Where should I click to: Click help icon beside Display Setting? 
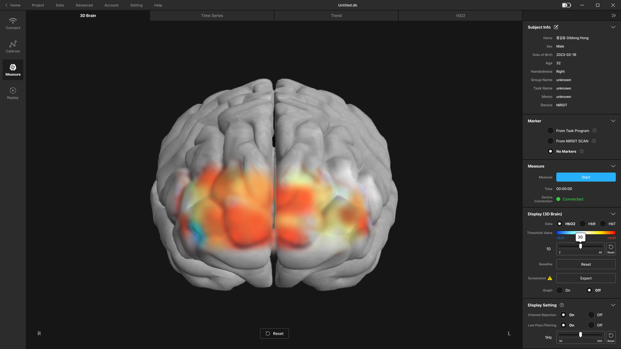click(562, 305)
